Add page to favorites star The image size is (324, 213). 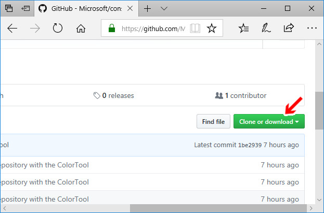click(x=212, y=28)
